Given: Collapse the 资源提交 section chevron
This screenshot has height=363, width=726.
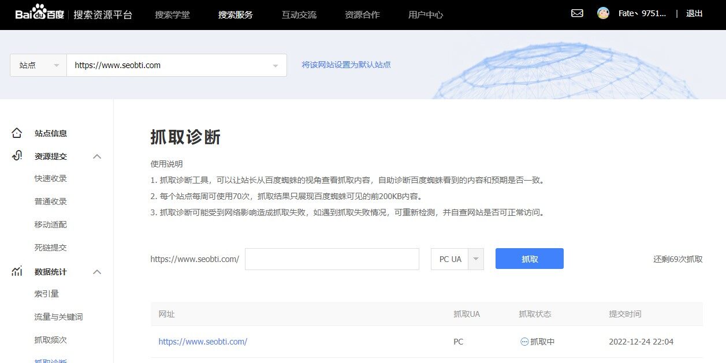Looking at the screenshot, I should point(97,156).
